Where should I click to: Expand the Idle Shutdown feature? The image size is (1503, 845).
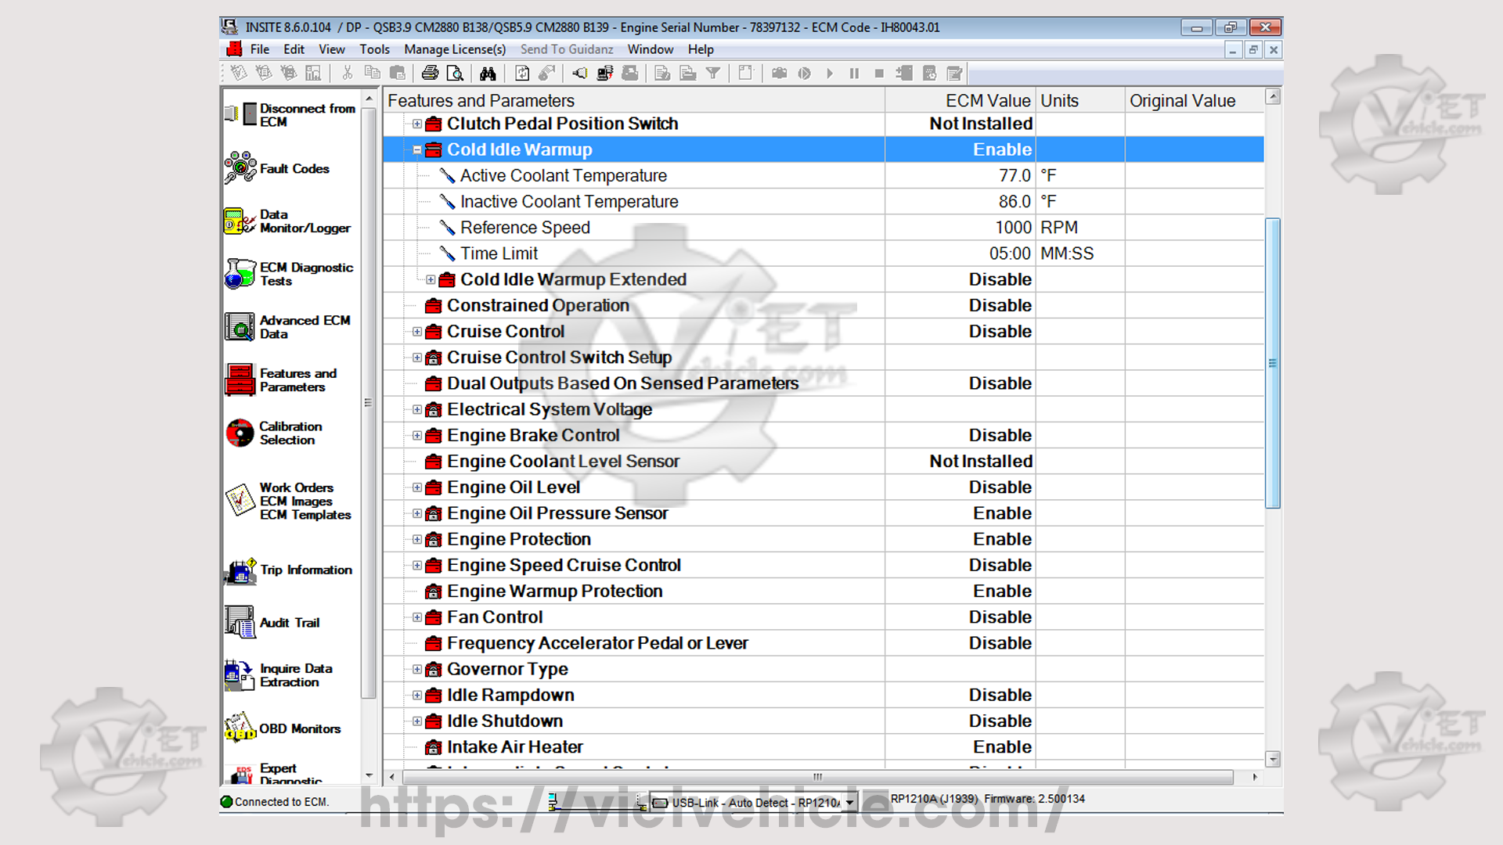[x=417, y=721]
